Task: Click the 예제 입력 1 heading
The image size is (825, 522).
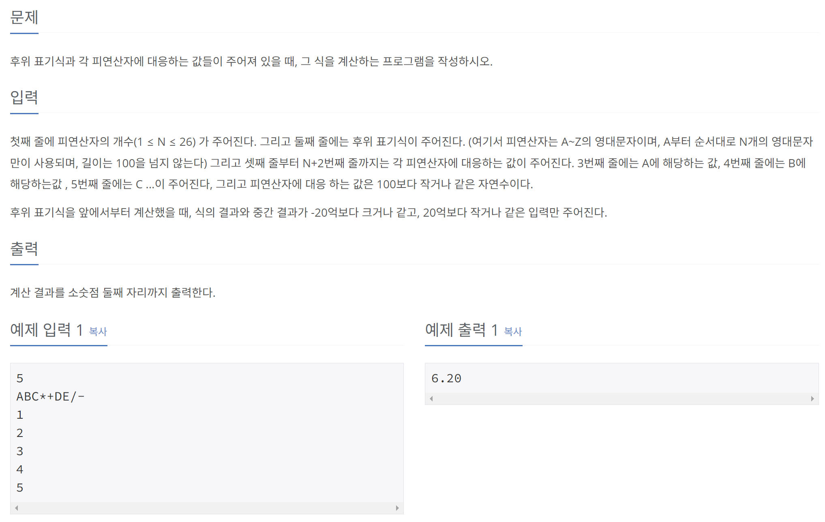Action: pos(47,330)
